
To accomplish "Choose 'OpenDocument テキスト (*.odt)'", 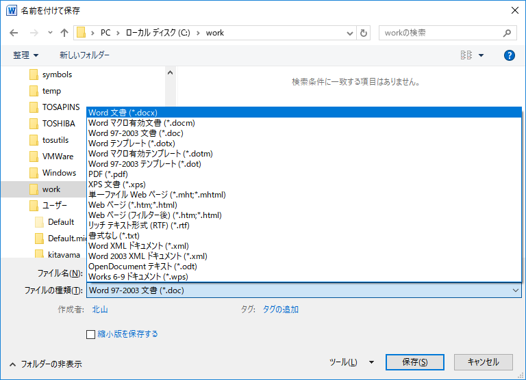I will (x=303, y=267).
